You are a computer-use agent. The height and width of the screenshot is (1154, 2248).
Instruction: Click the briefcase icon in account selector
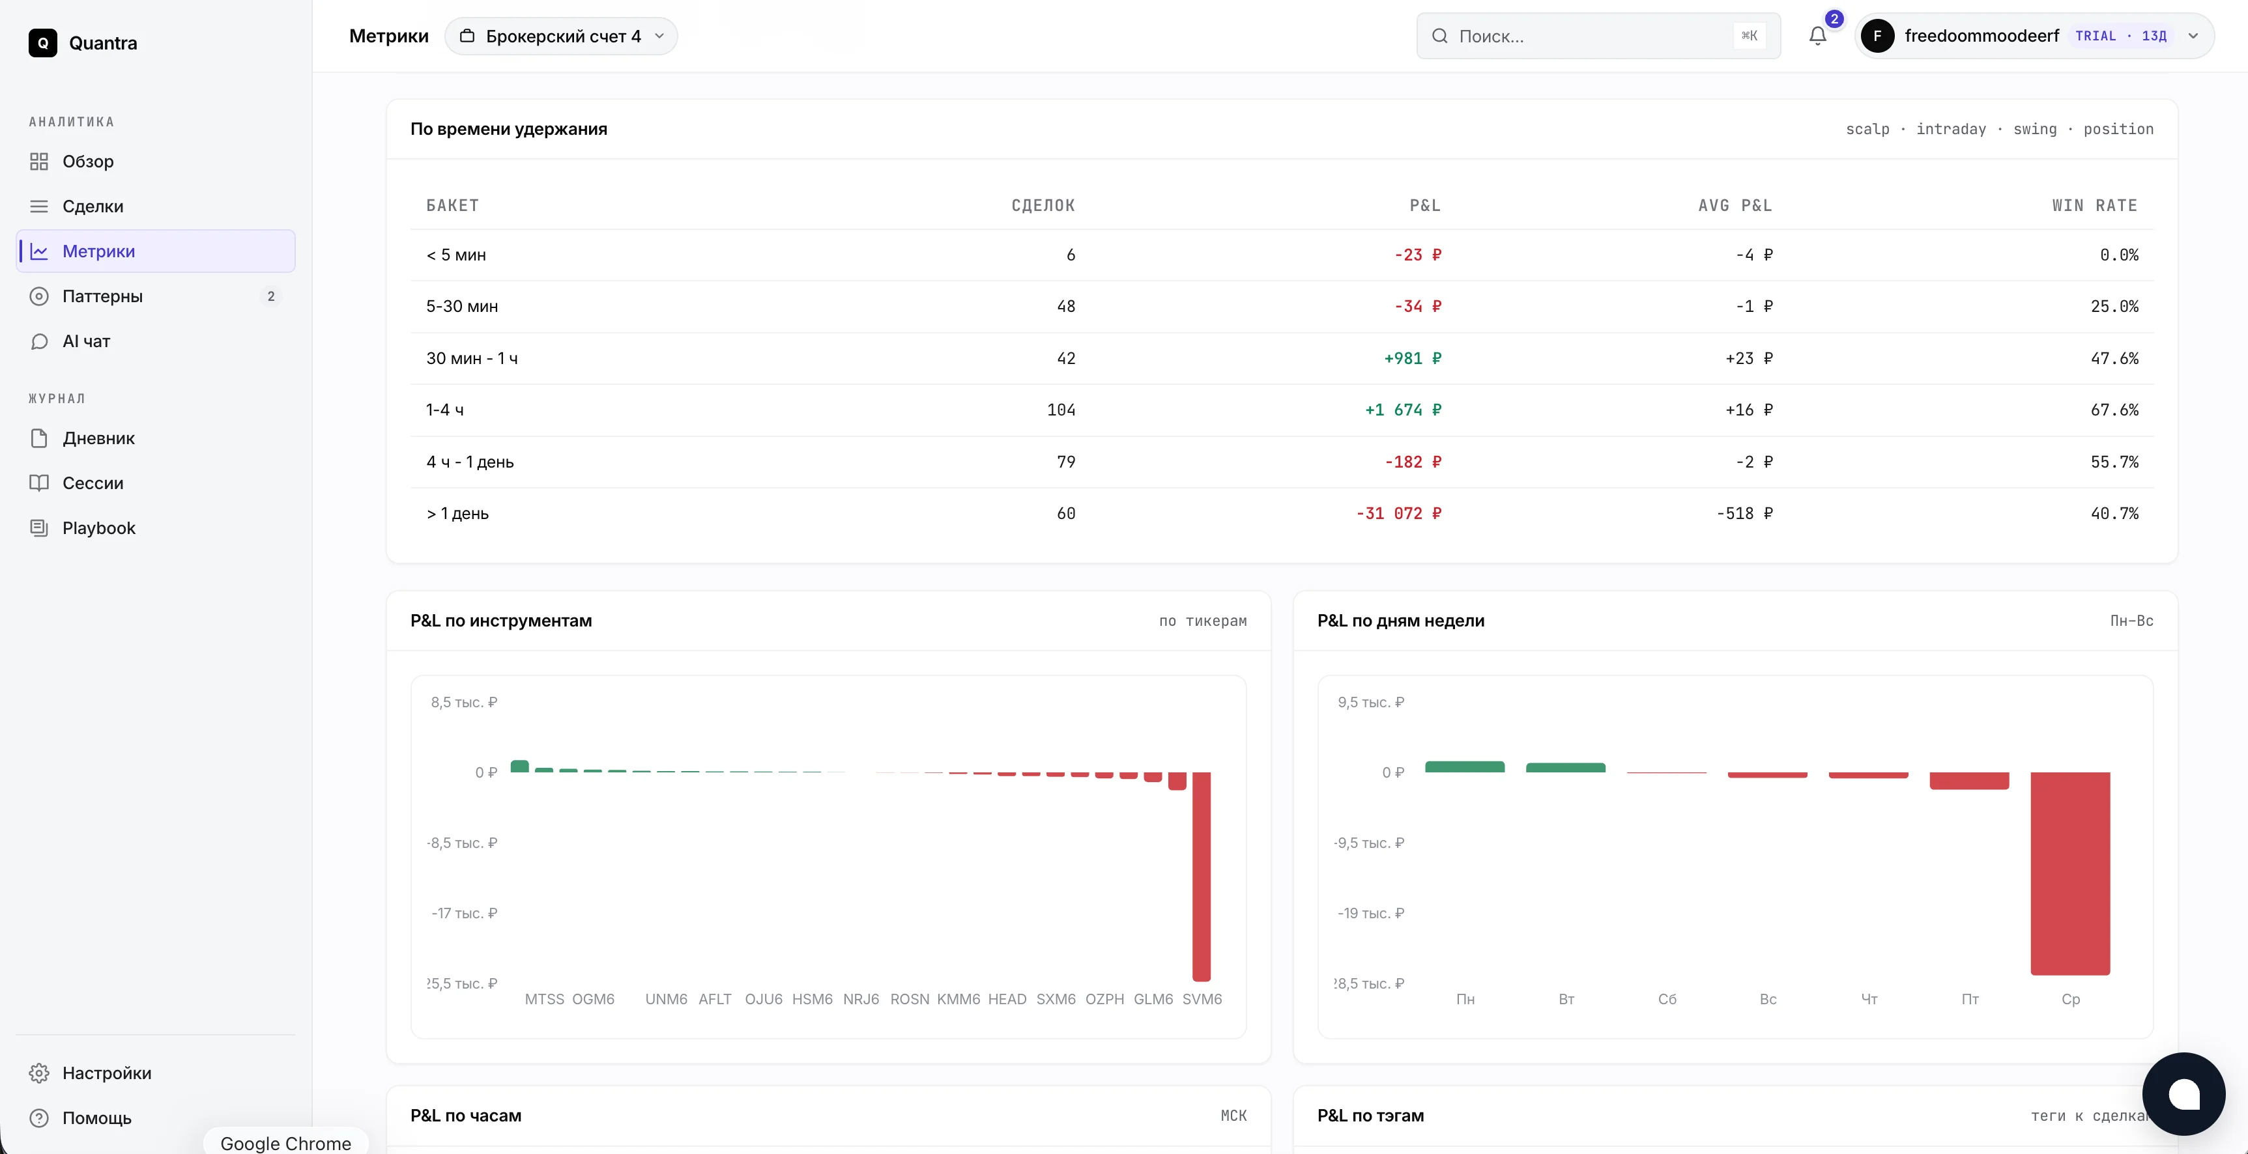[x=468, y=36]
